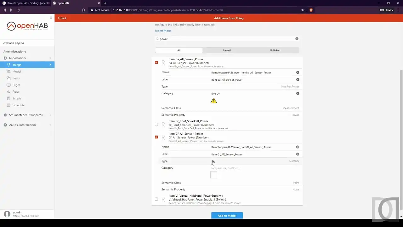Open Semantic Class selector showing Measurement
Screen dimensions: 403x227
coord(230,108)
